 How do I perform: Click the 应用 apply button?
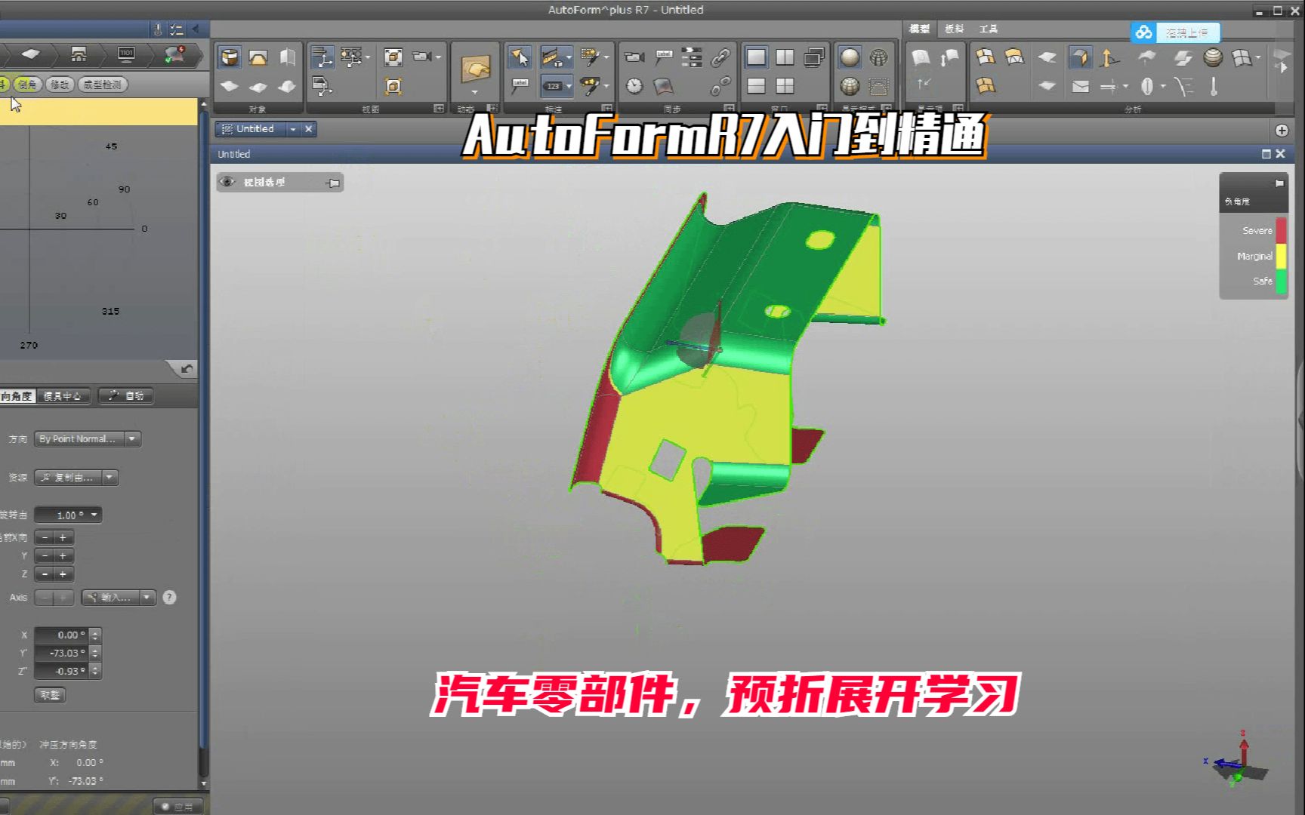(178, 807)
